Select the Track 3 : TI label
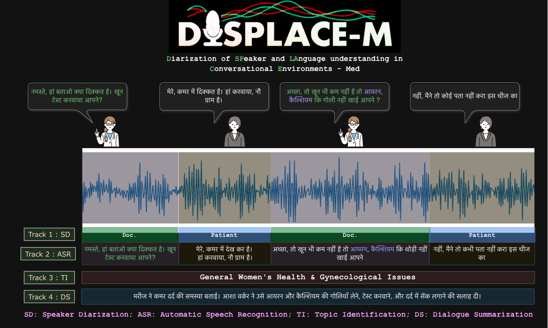548x328 pixels. (49, 277)
